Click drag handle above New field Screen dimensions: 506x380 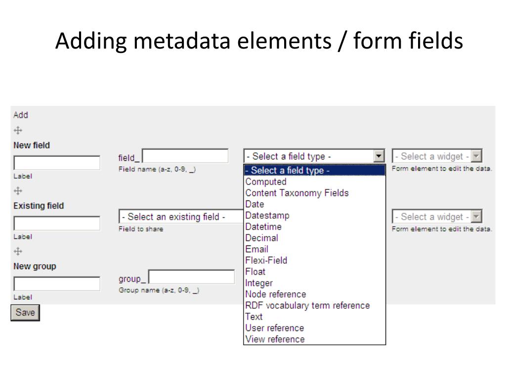[18, 130]
